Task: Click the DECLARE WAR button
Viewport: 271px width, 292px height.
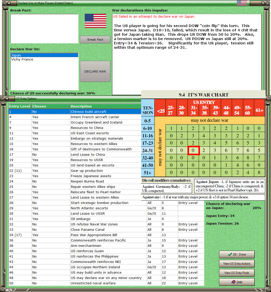Action: (x=95, y=71)
